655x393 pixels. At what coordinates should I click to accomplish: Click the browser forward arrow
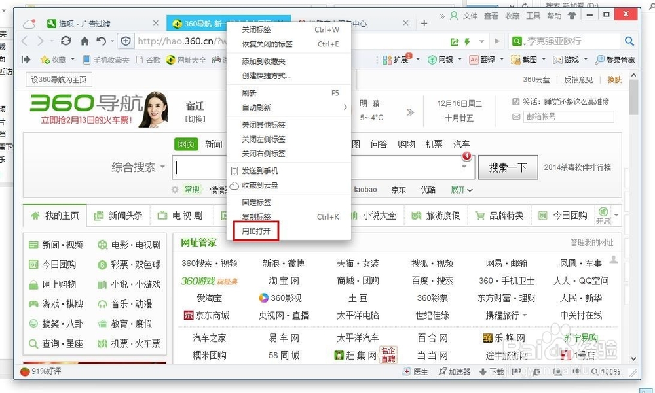(x=40, y=41)
